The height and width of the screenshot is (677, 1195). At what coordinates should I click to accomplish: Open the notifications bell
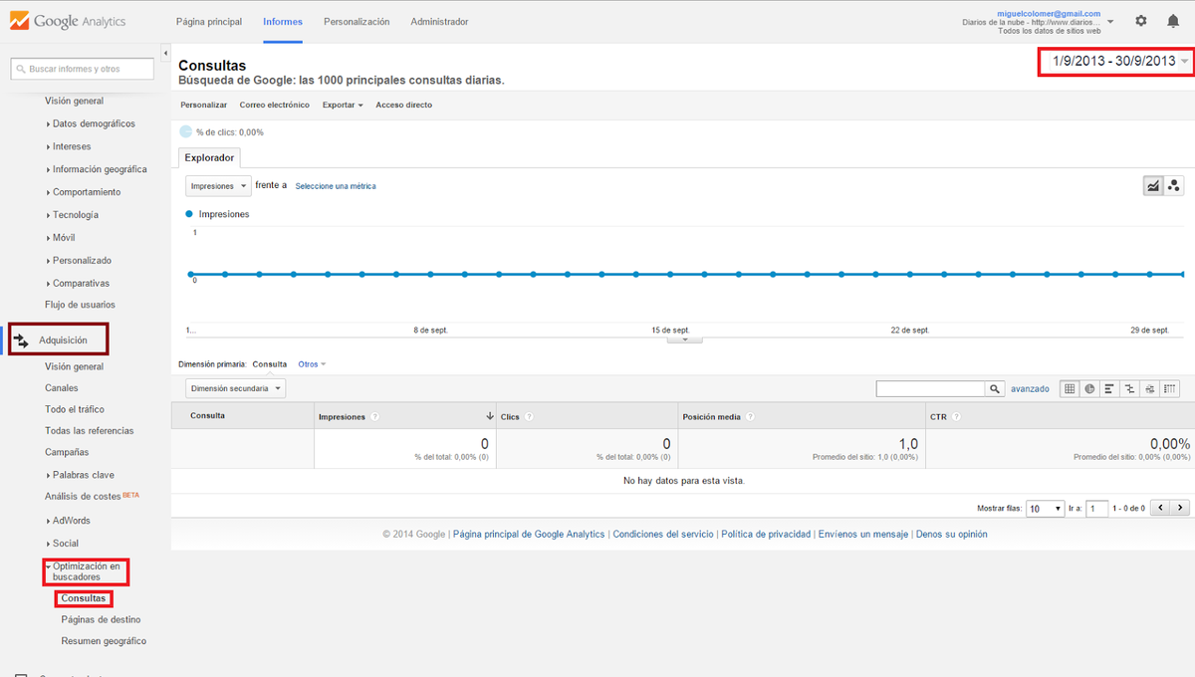pyautogui.click(x=1172, y=21)
